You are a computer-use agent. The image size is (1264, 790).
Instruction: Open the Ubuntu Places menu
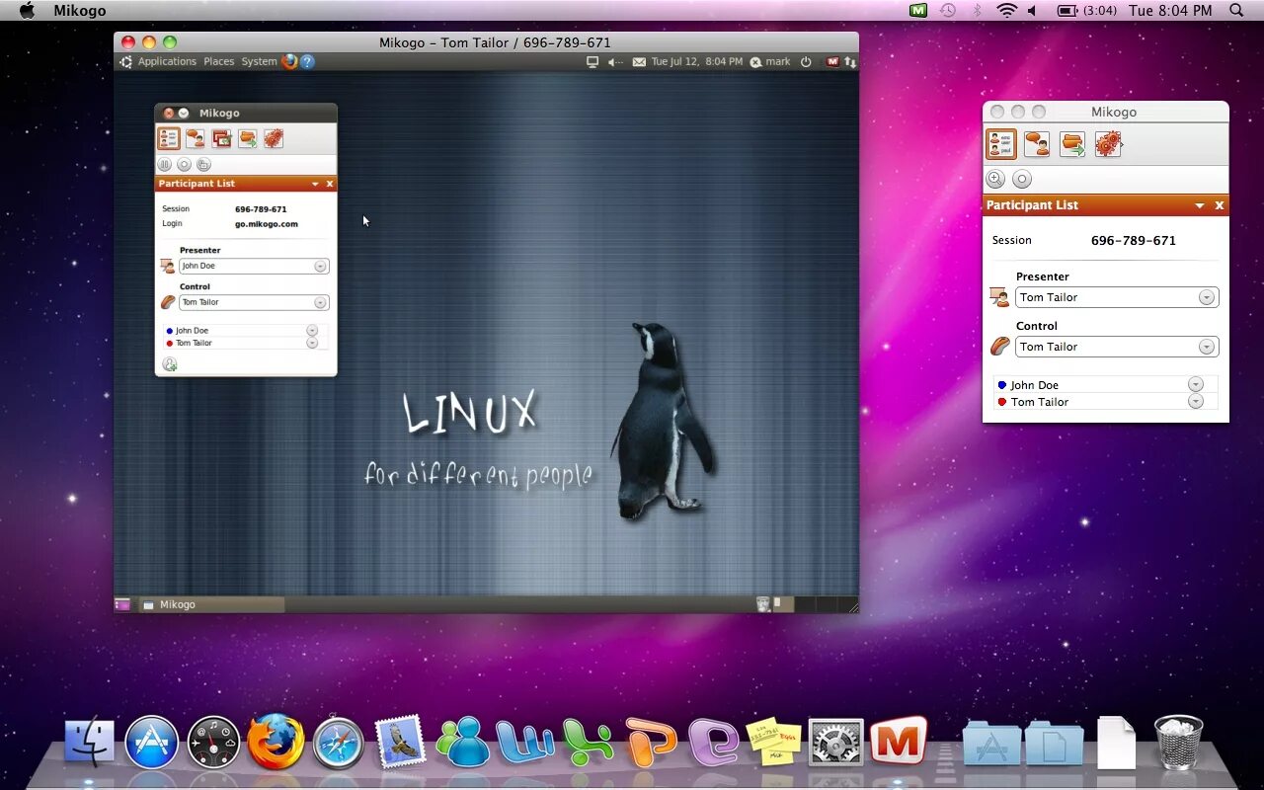219,61
